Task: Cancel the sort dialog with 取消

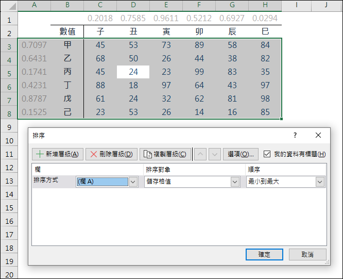Action: pyautogui.click(x=307, y=254)
